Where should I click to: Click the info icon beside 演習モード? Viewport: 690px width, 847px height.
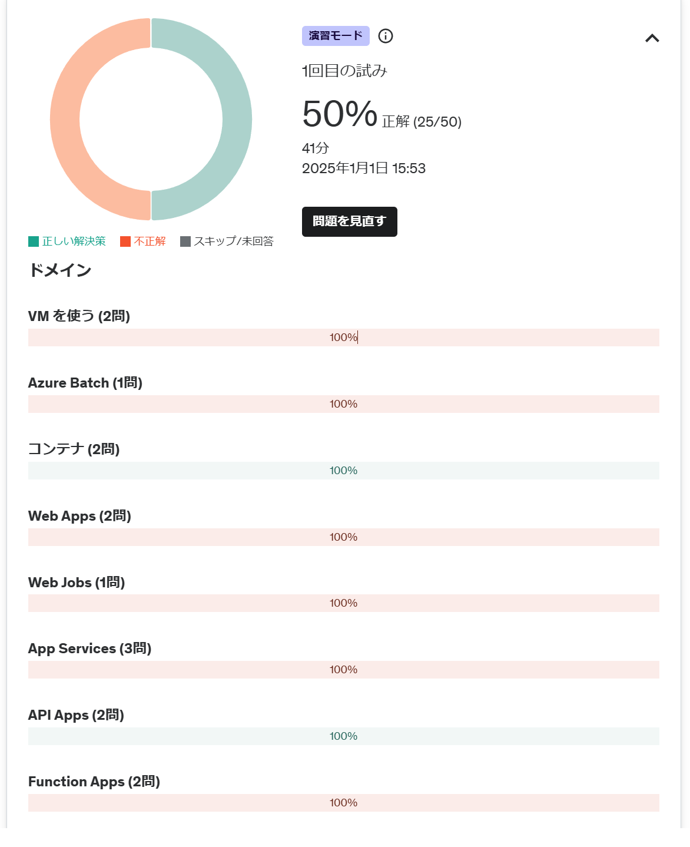(x=386, y=36)
